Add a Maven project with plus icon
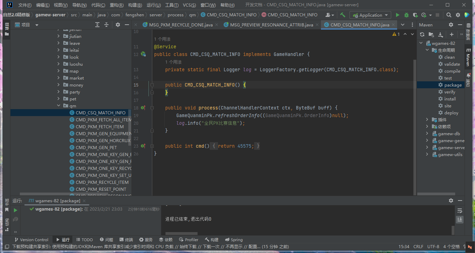Image resolution: width=475 pixels, height=253 pixels. 452,34
